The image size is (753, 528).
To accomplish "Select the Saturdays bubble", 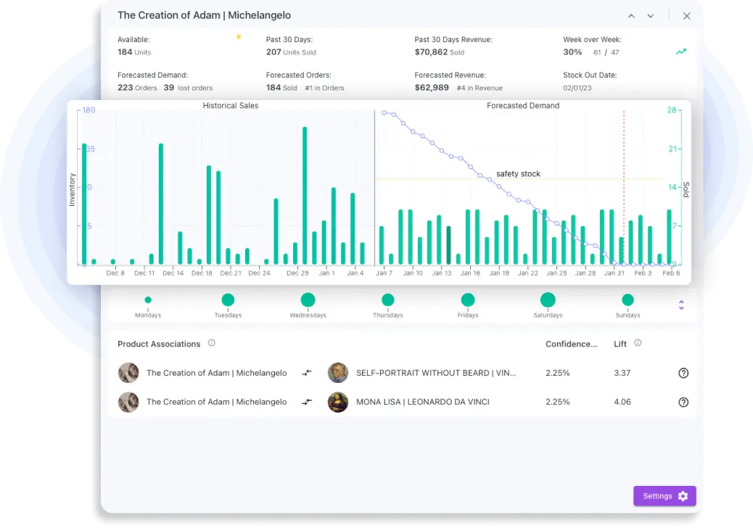I will click(548, 300).
